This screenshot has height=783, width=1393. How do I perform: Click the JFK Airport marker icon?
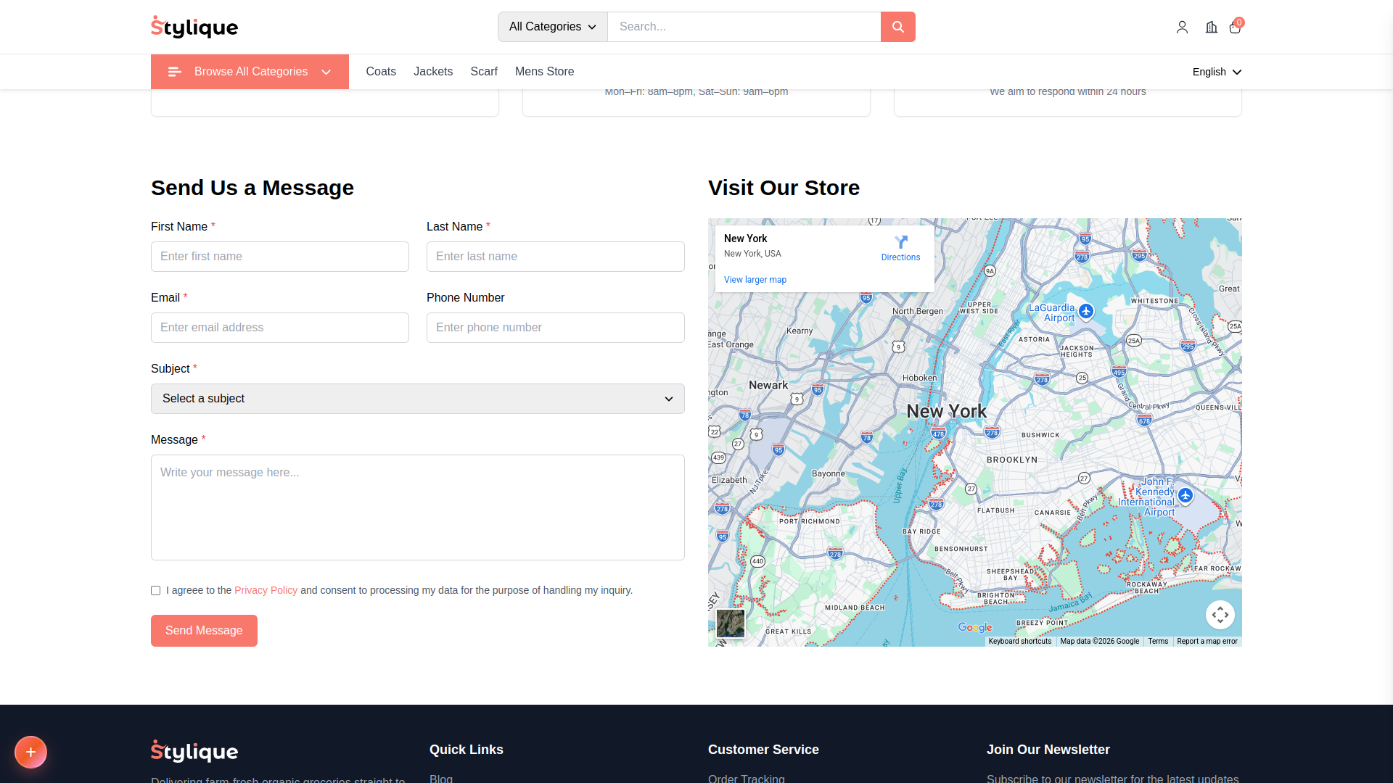coord(1186,496)
